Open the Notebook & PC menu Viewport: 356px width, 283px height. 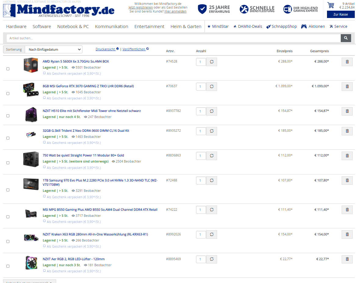tap(73, 27)
